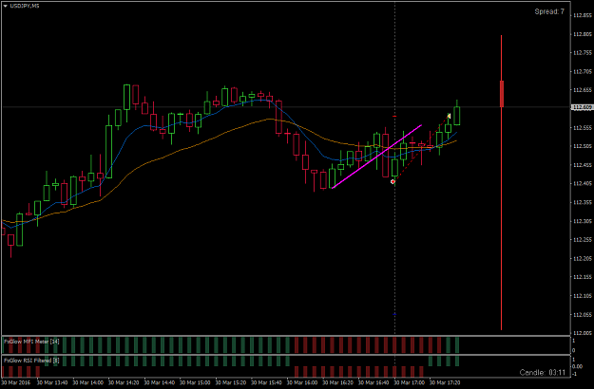
Task: Click the 30 Mar 14:00 time label
Action: [87, 382]
